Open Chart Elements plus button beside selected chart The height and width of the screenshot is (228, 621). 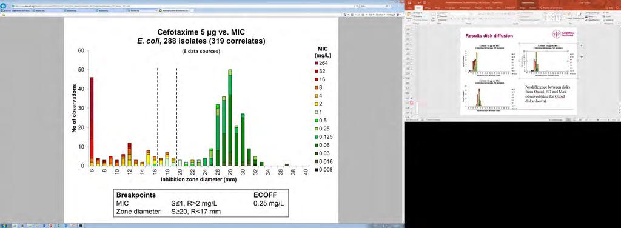(582, 46)
